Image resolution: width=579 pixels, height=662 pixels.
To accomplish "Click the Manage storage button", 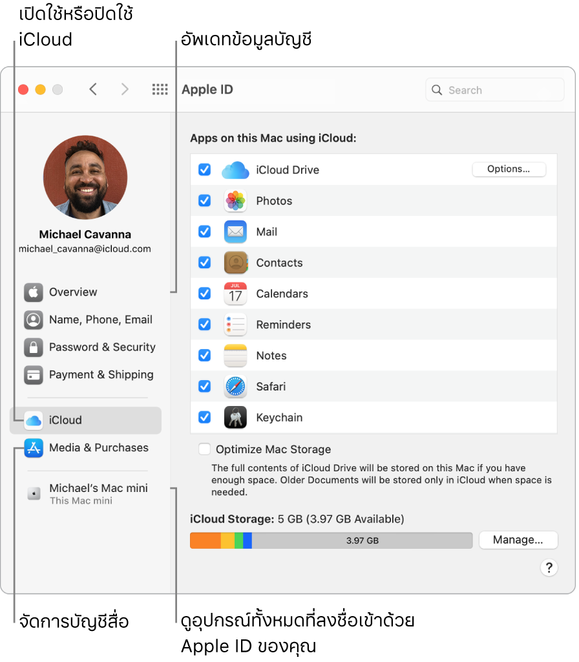I will pos(518,540).
